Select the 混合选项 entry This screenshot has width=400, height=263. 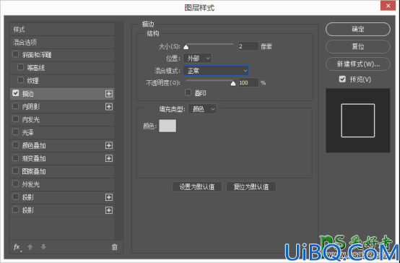pos(62,43)
